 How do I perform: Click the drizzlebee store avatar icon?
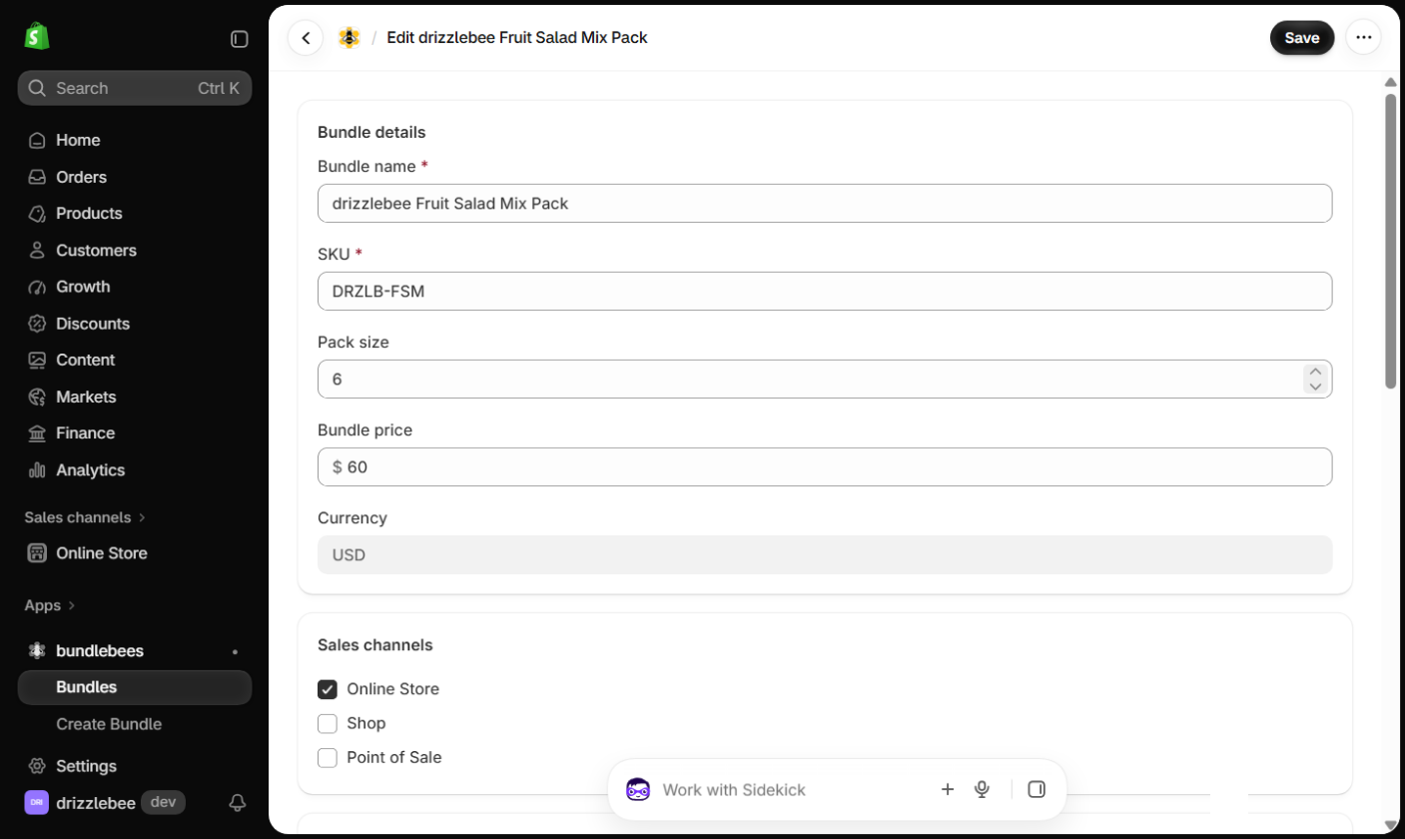36,802
